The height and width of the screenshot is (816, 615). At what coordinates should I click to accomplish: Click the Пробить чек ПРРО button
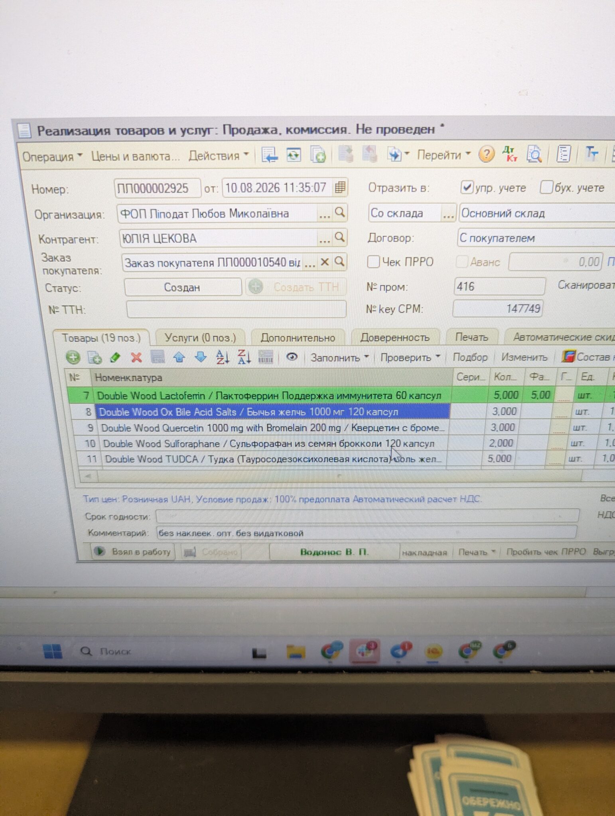click(546, 551)
